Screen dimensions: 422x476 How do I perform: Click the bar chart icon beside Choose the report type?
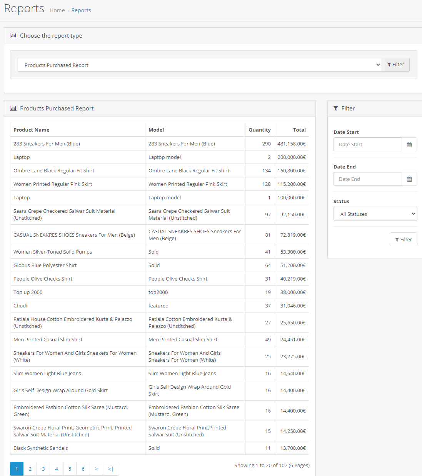(13, 35)
